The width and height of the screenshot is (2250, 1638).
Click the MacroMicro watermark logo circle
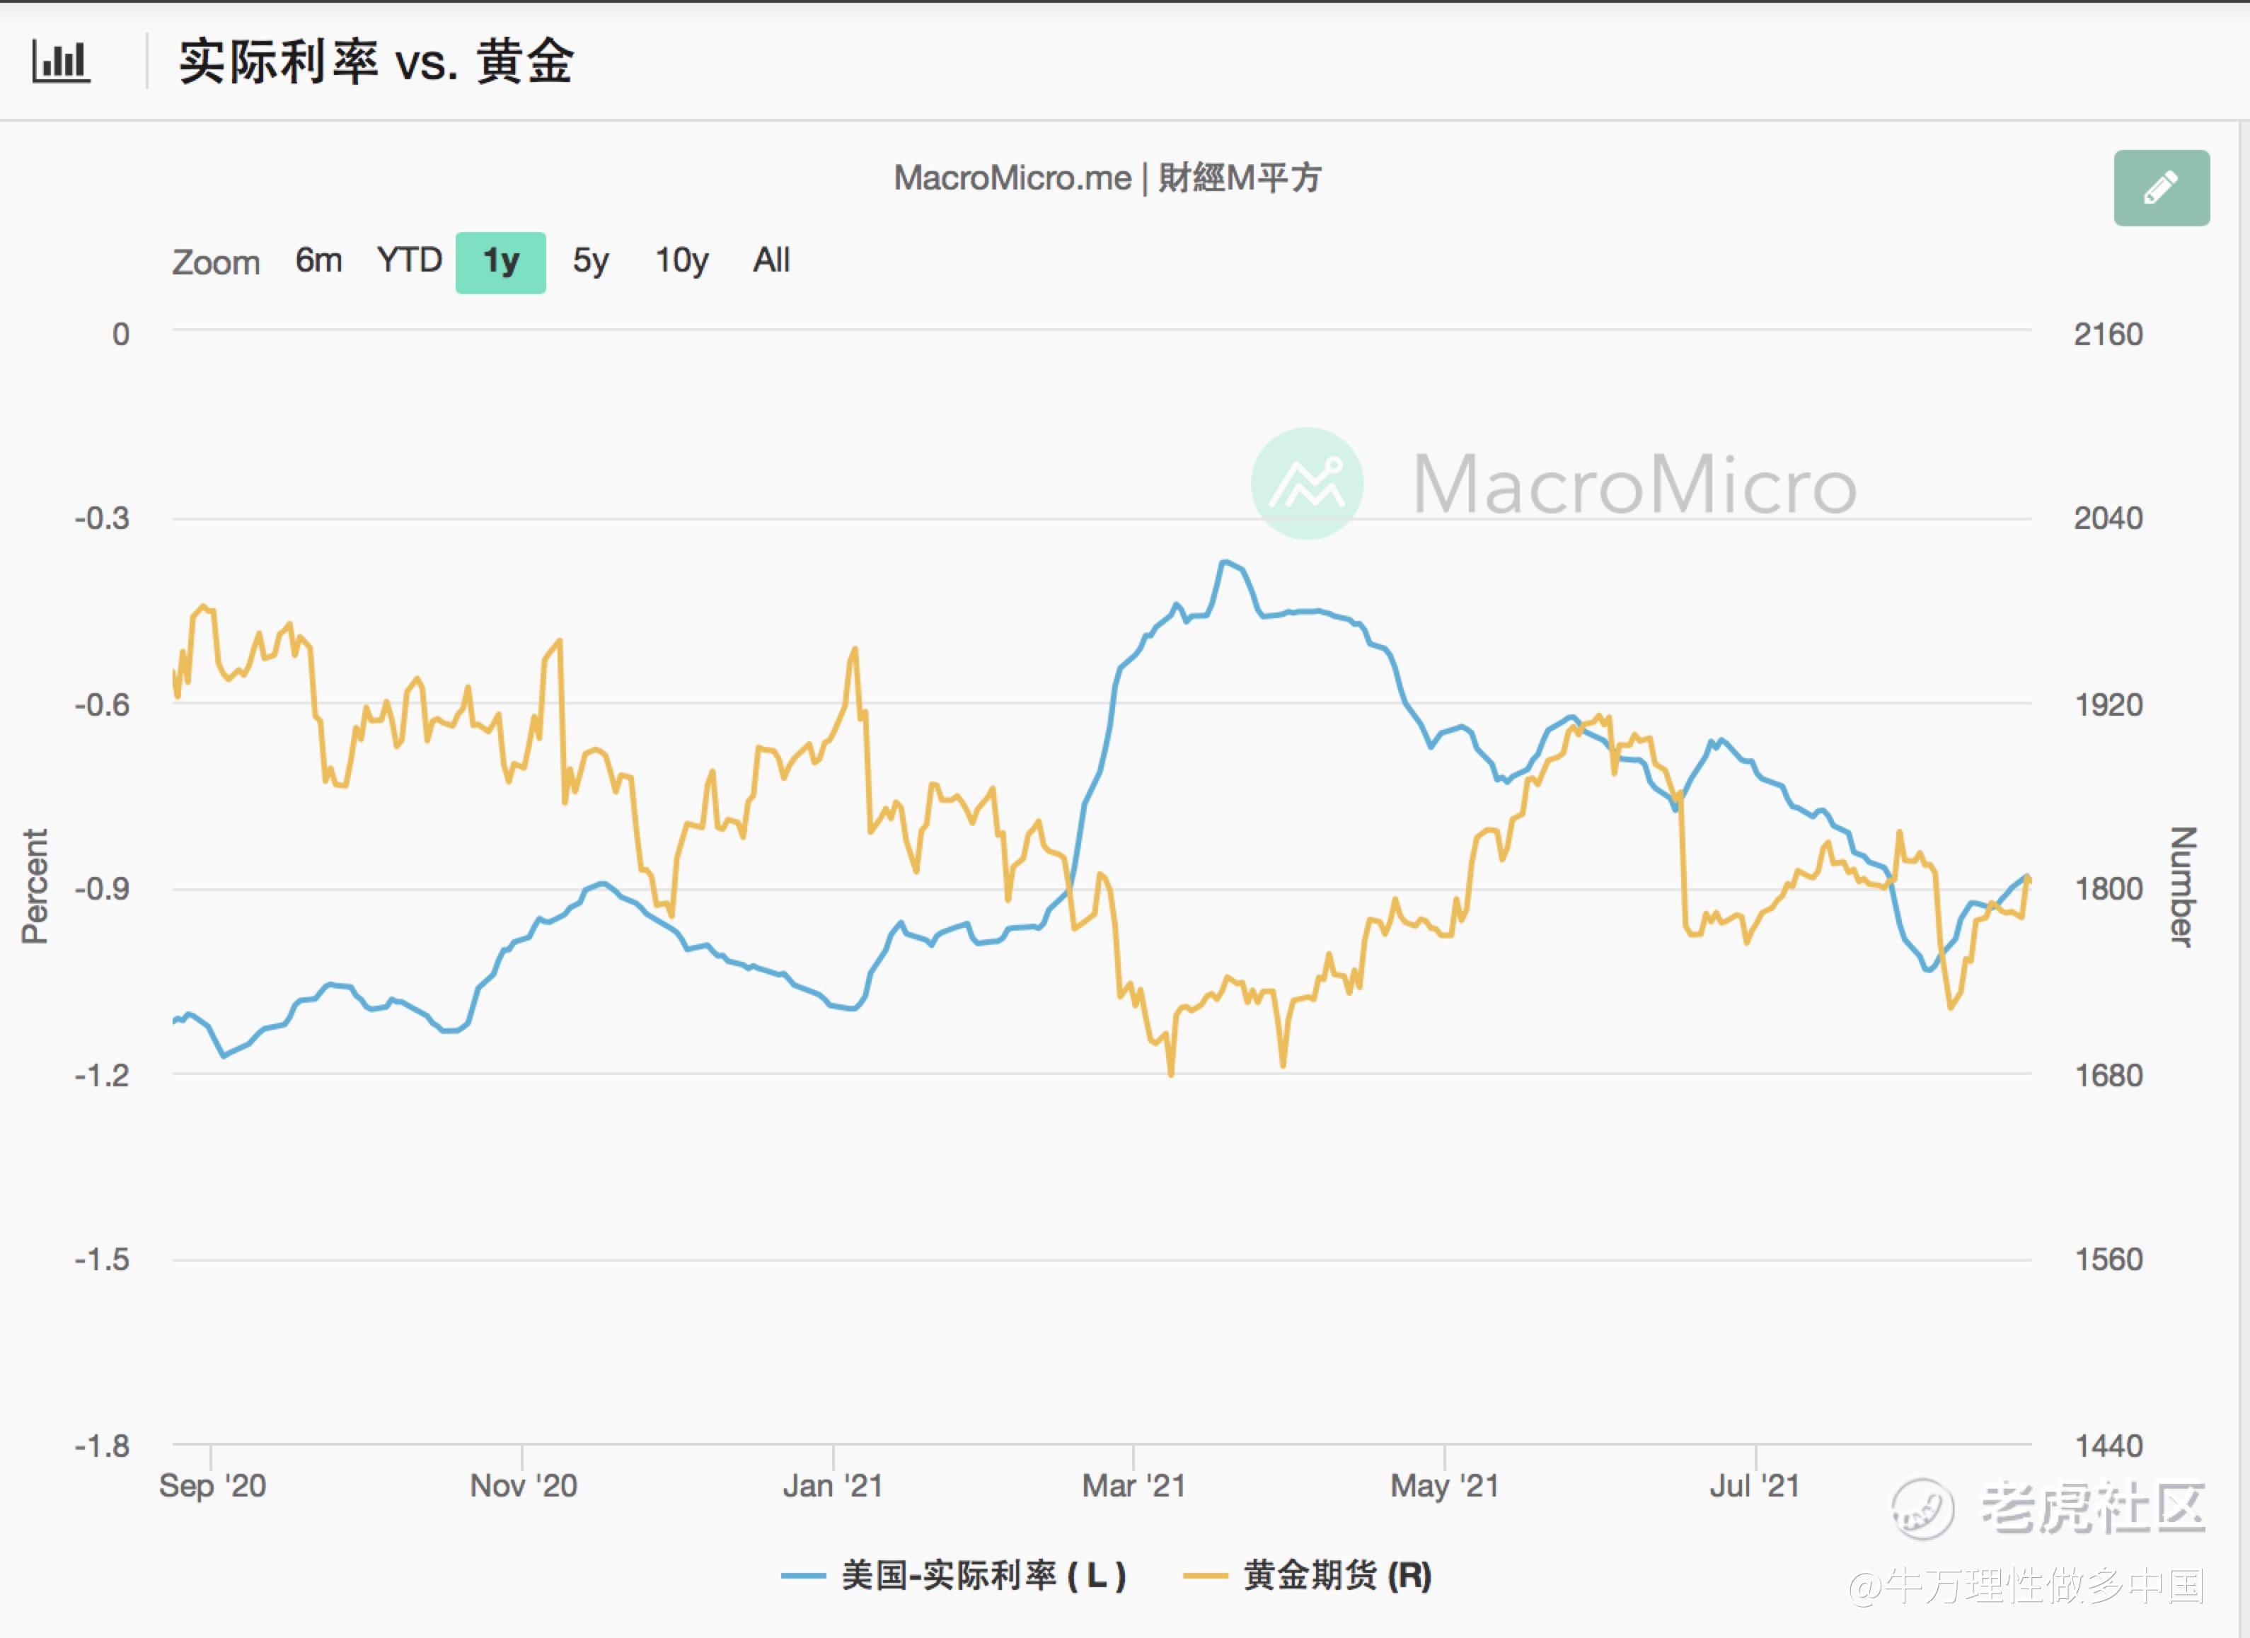click(1307, 484)
